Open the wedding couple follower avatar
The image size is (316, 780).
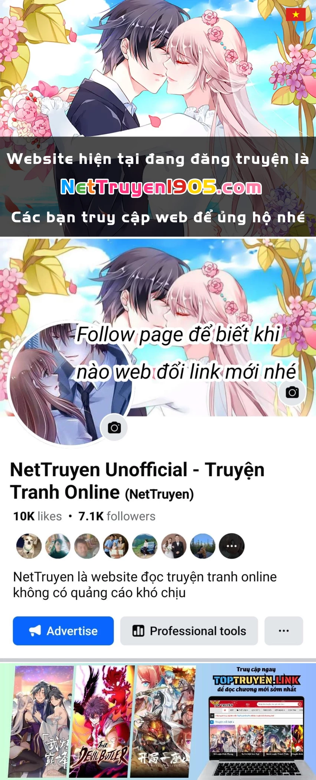(x=174, y=546)
